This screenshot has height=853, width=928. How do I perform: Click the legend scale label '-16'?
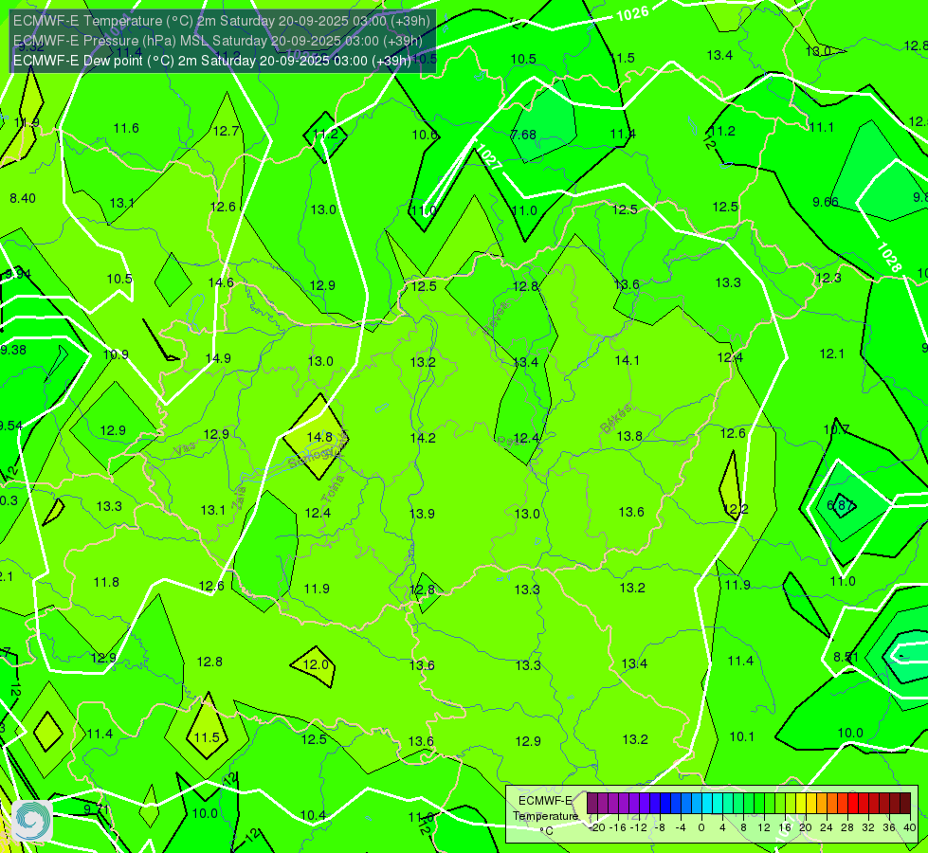pyautogui.click(x=618, y=827)
